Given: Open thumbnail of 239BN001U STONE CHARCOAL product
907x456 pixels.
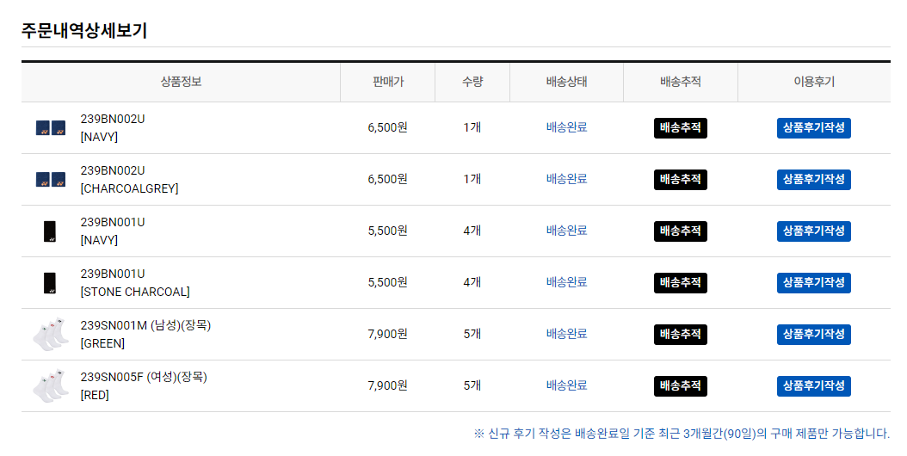Looking at the screenshot, I should (x=50, y=282).
